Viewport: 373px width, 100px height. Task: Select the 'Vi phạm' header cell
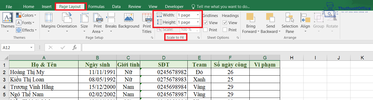[265, 64]
